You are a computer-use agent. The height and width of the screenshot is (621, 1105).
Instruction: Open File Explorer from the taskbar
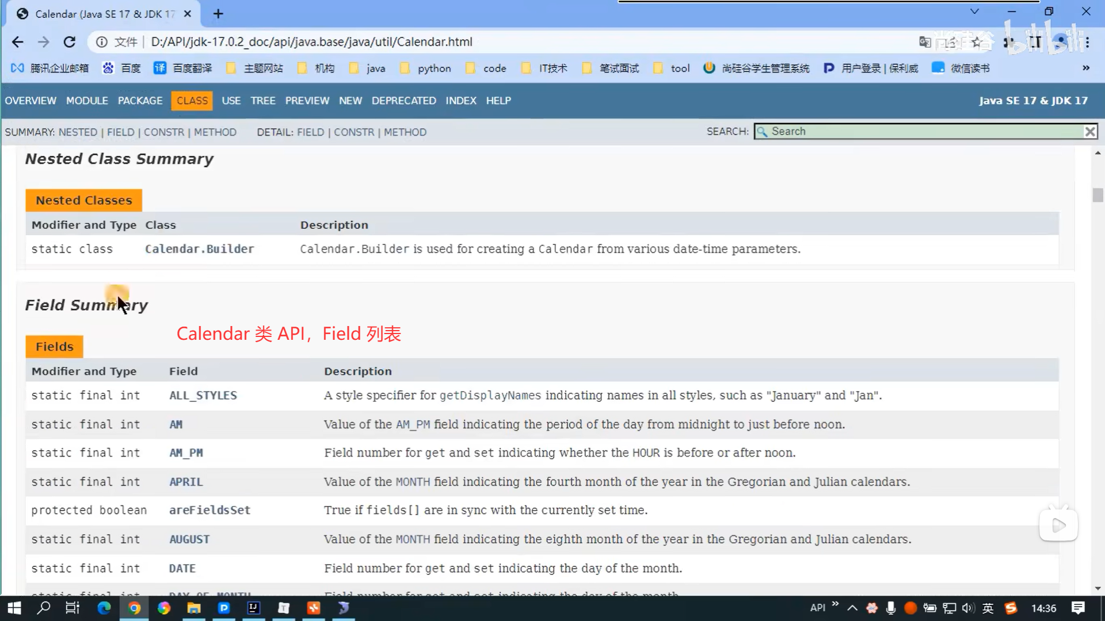point(194,608)
